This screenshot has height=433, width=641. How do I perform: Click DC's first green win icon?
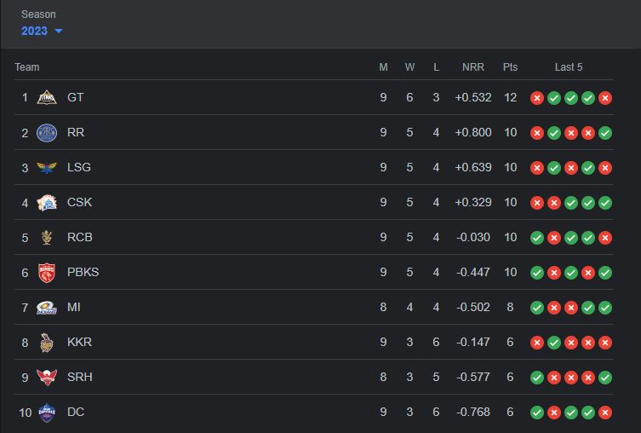(x=537, y=413)
